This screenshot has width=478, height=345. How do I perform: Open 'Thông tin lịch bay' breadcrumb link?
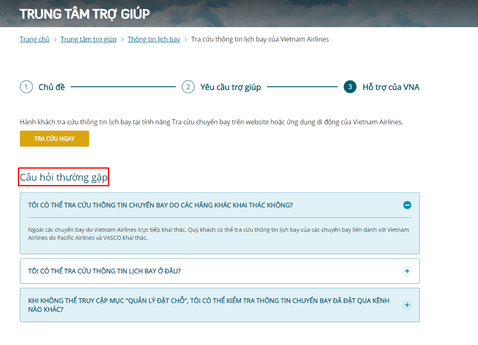pos(154,39)
